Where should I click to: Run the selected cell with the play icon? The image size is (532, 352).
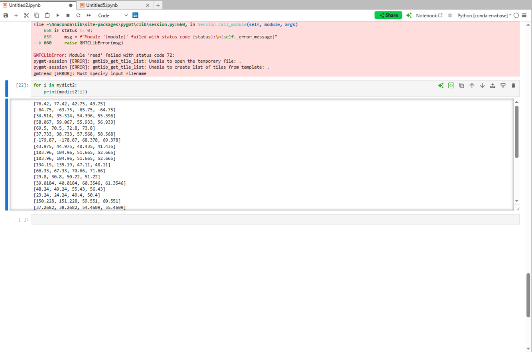pyautogui.click(x=57, y=15)
